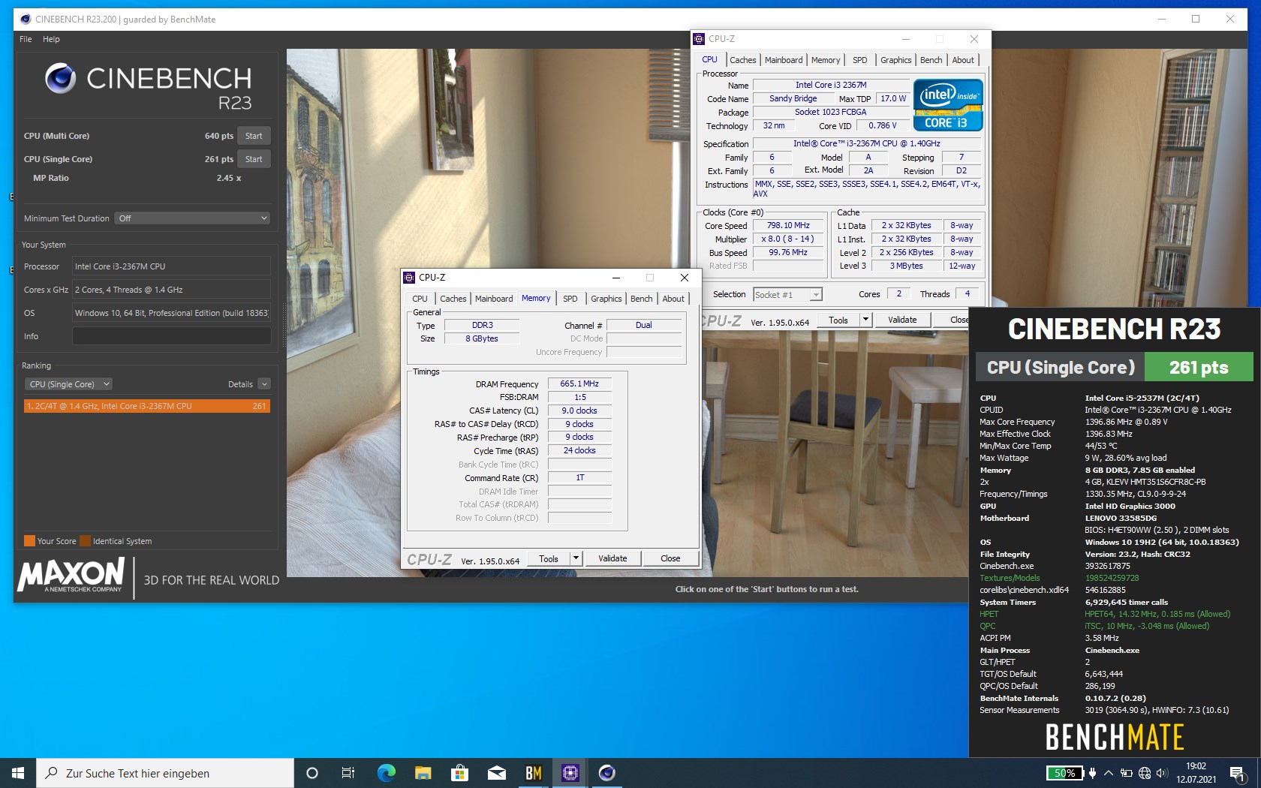
Task: Click the 261 pts score in BenchMate panel
Action: pyautogui.click(x=1199, y=367)
